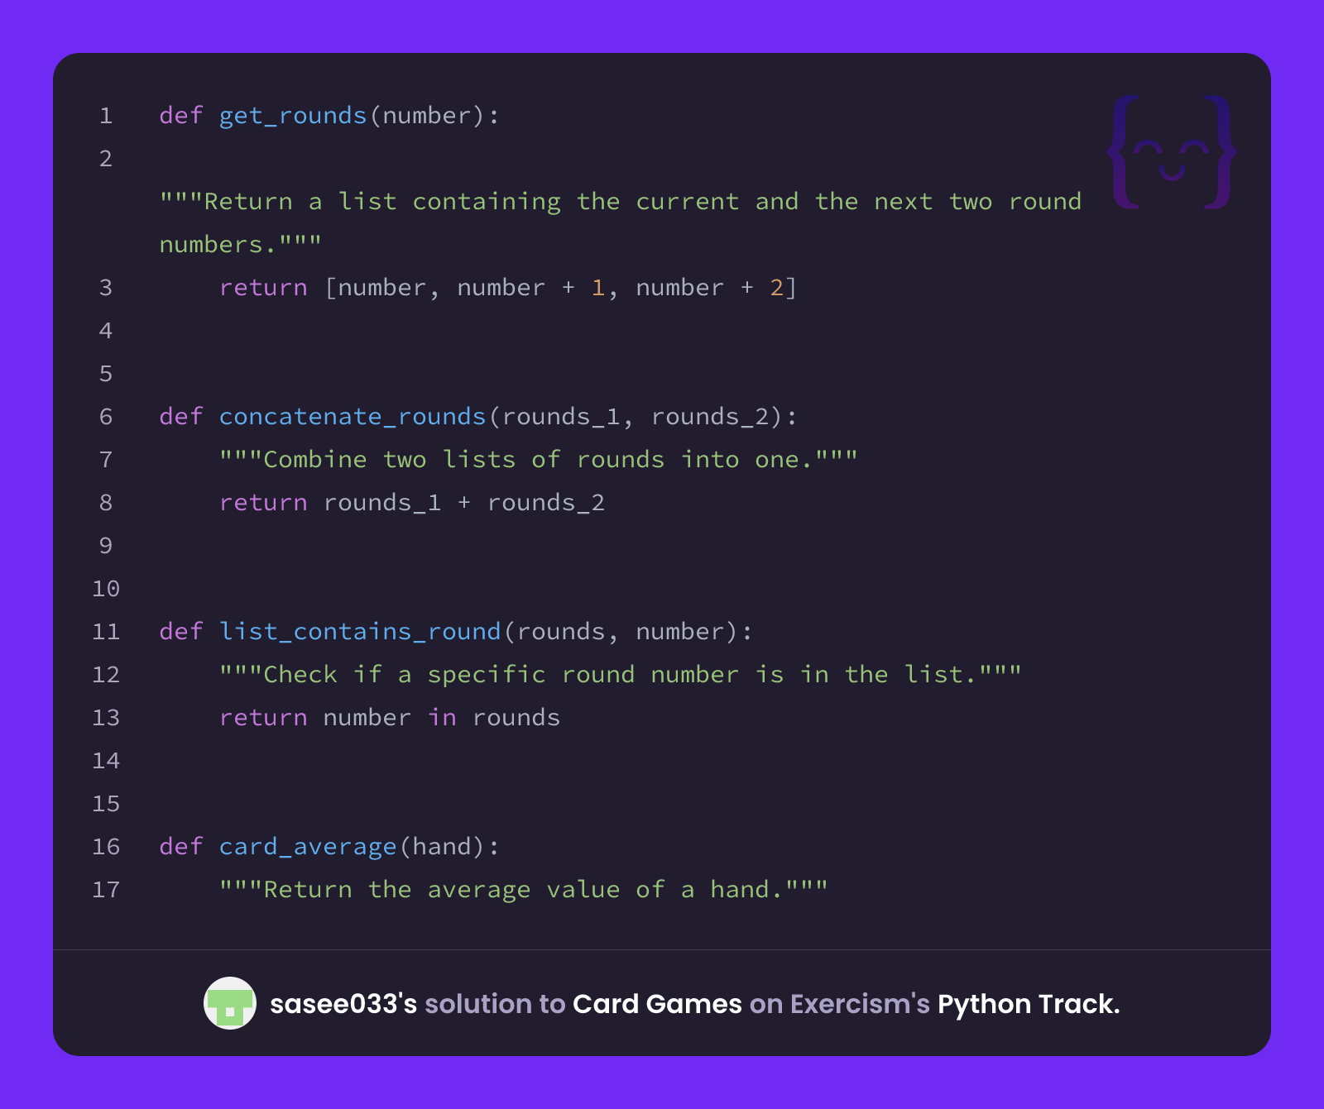Click the "def" keyword on line 1
Screen dimensions: 1324x1109
pyautogui.click(x=181, y=116)
